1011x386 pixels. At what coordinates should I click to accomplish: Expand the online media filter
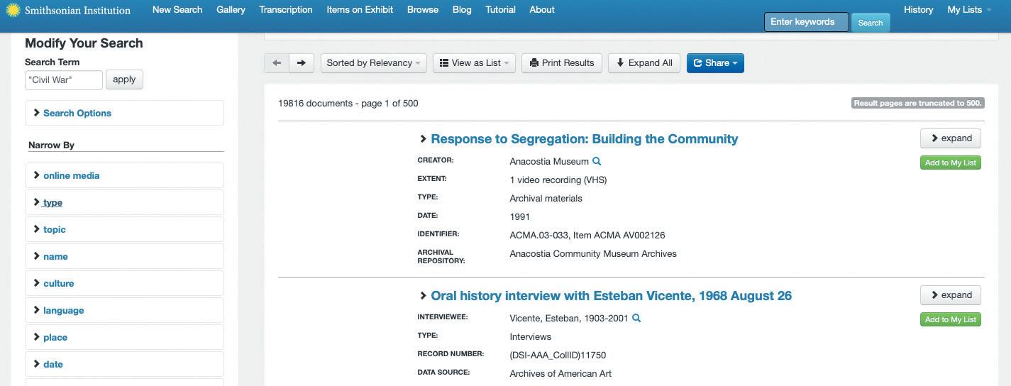pos(71,176)
